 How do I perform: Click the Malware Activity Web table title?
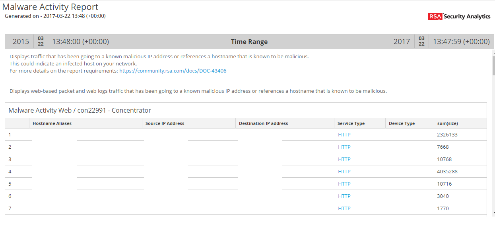pyautogui.click(x=80, y=110)
